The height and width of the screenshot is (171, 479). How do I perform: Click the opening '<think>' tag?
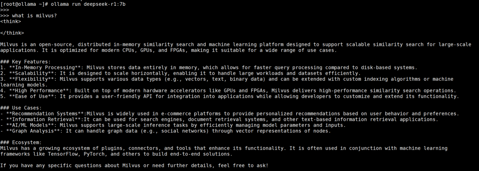(11, 21)
